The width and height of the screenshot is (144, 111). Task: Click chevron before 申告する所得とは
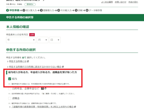pos(8,62)
